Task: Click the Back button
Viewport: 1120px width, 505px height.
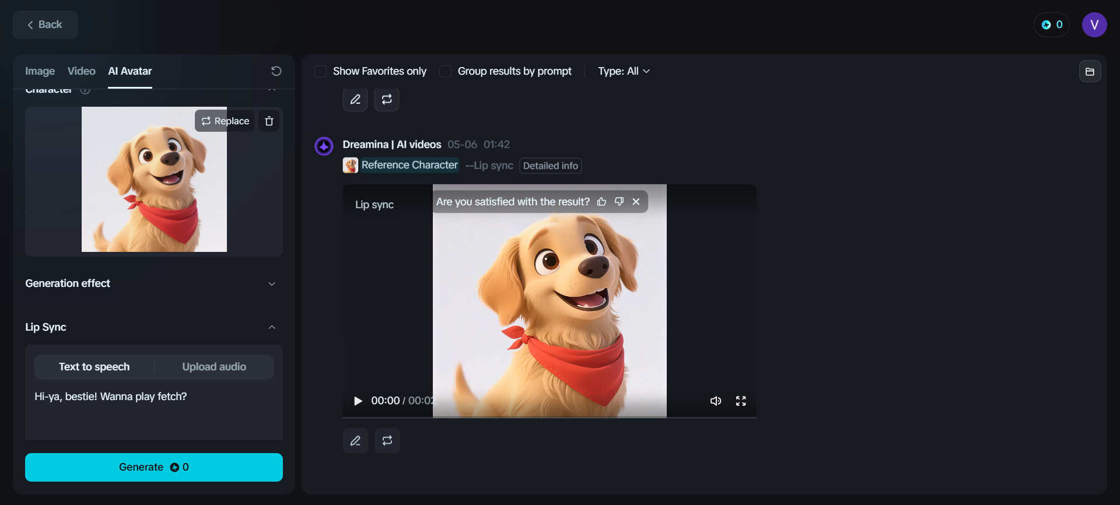Action: pos(45,24)
